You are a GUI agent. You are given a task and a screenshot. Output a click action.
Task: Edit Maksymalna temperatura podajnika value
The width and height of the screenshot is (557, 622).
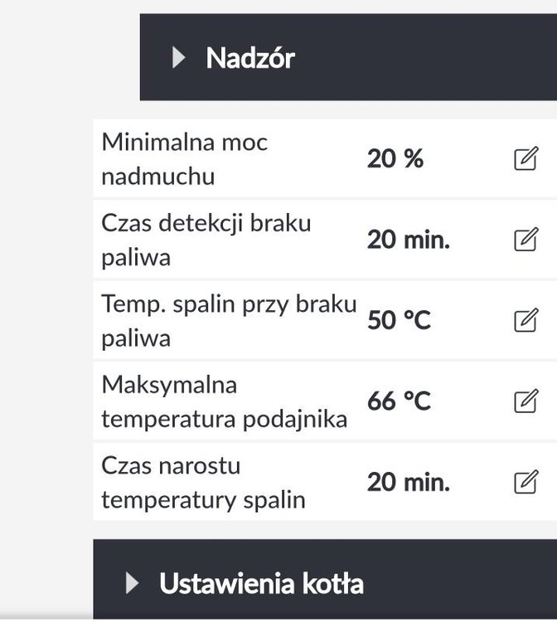click(x=526, y=401)
